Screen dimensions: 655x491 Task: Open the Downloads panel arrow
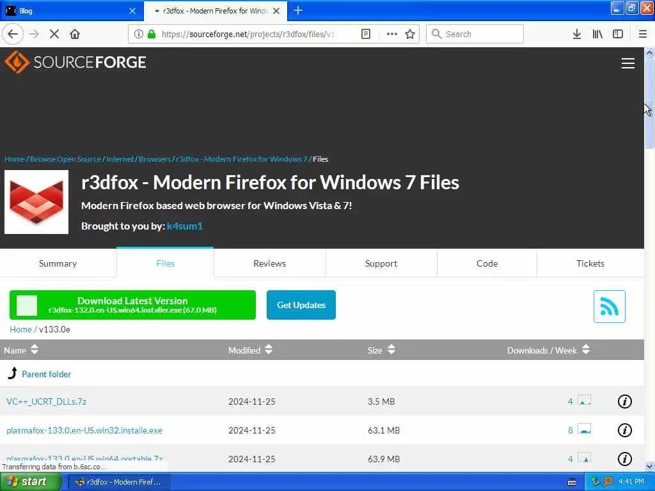point(577,34)
